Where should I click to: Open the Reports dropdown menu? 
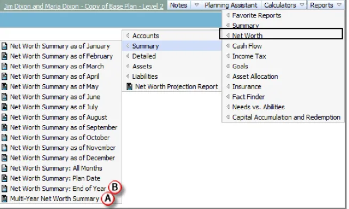326,5
